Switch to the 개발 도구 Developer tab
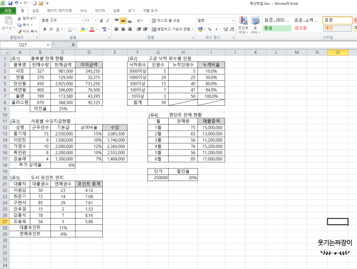The image size is (357, 269). tap(150, 11)
